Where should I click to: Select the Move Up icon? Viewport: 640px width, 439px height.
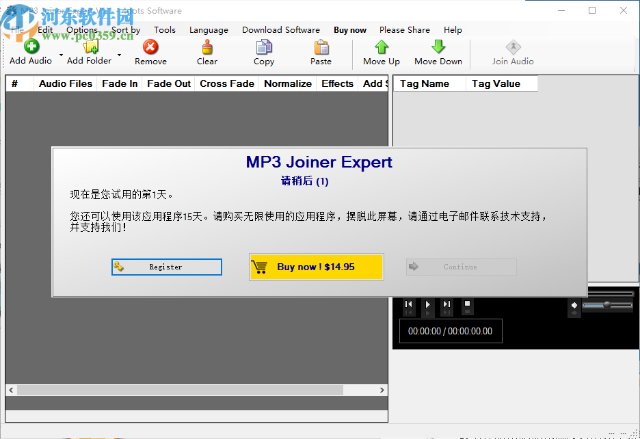[381, 48]
